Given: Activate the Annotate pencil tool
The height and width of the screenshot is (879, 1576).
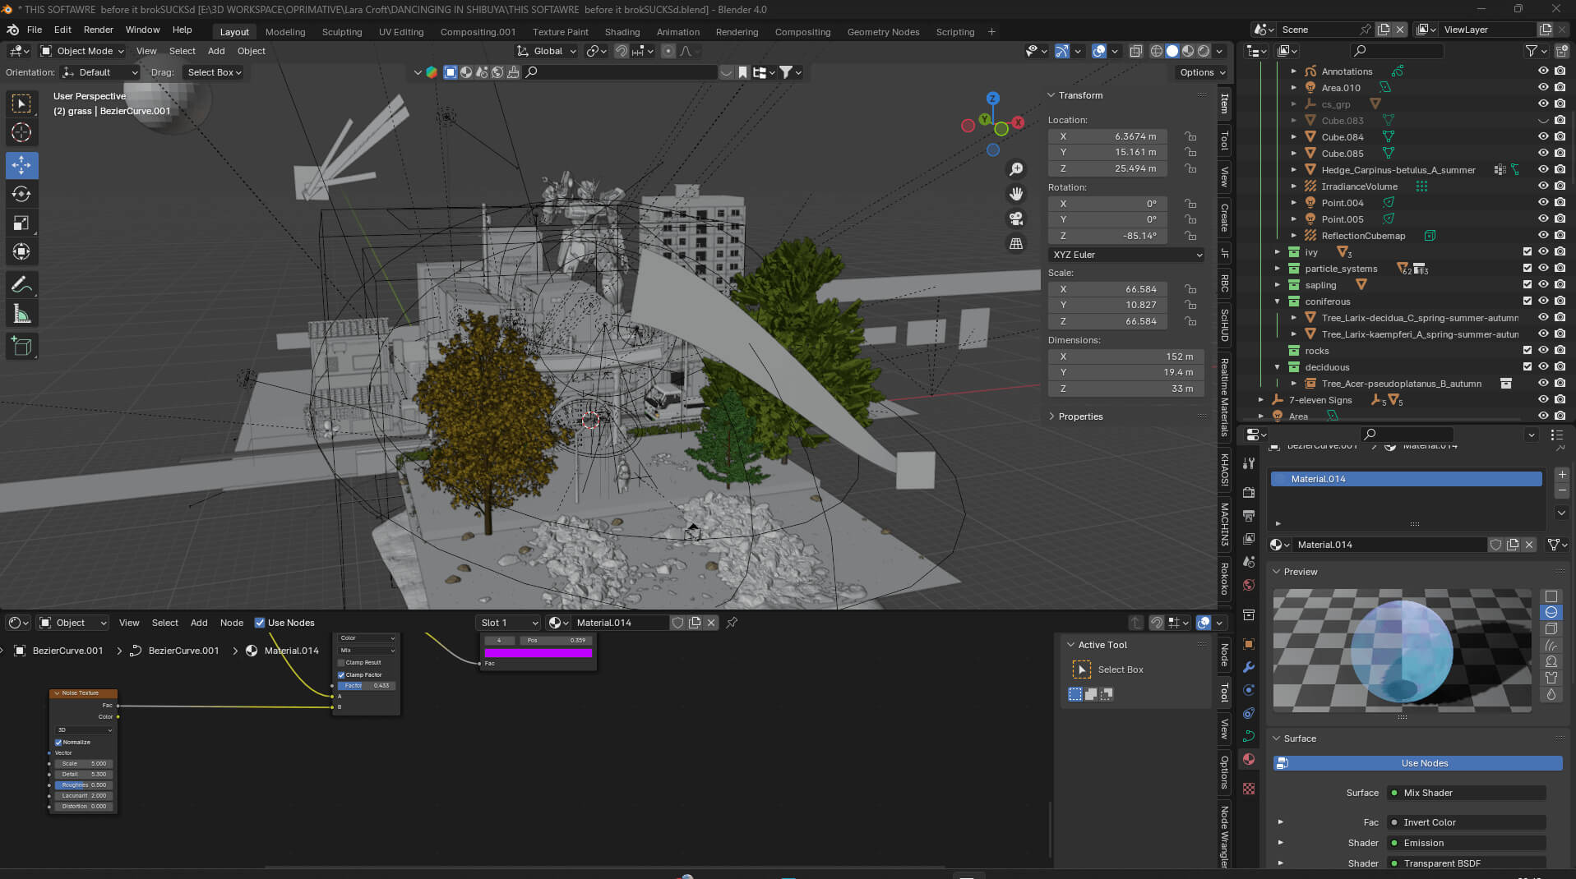Looking at the screenshot, I should pos(21,285).
